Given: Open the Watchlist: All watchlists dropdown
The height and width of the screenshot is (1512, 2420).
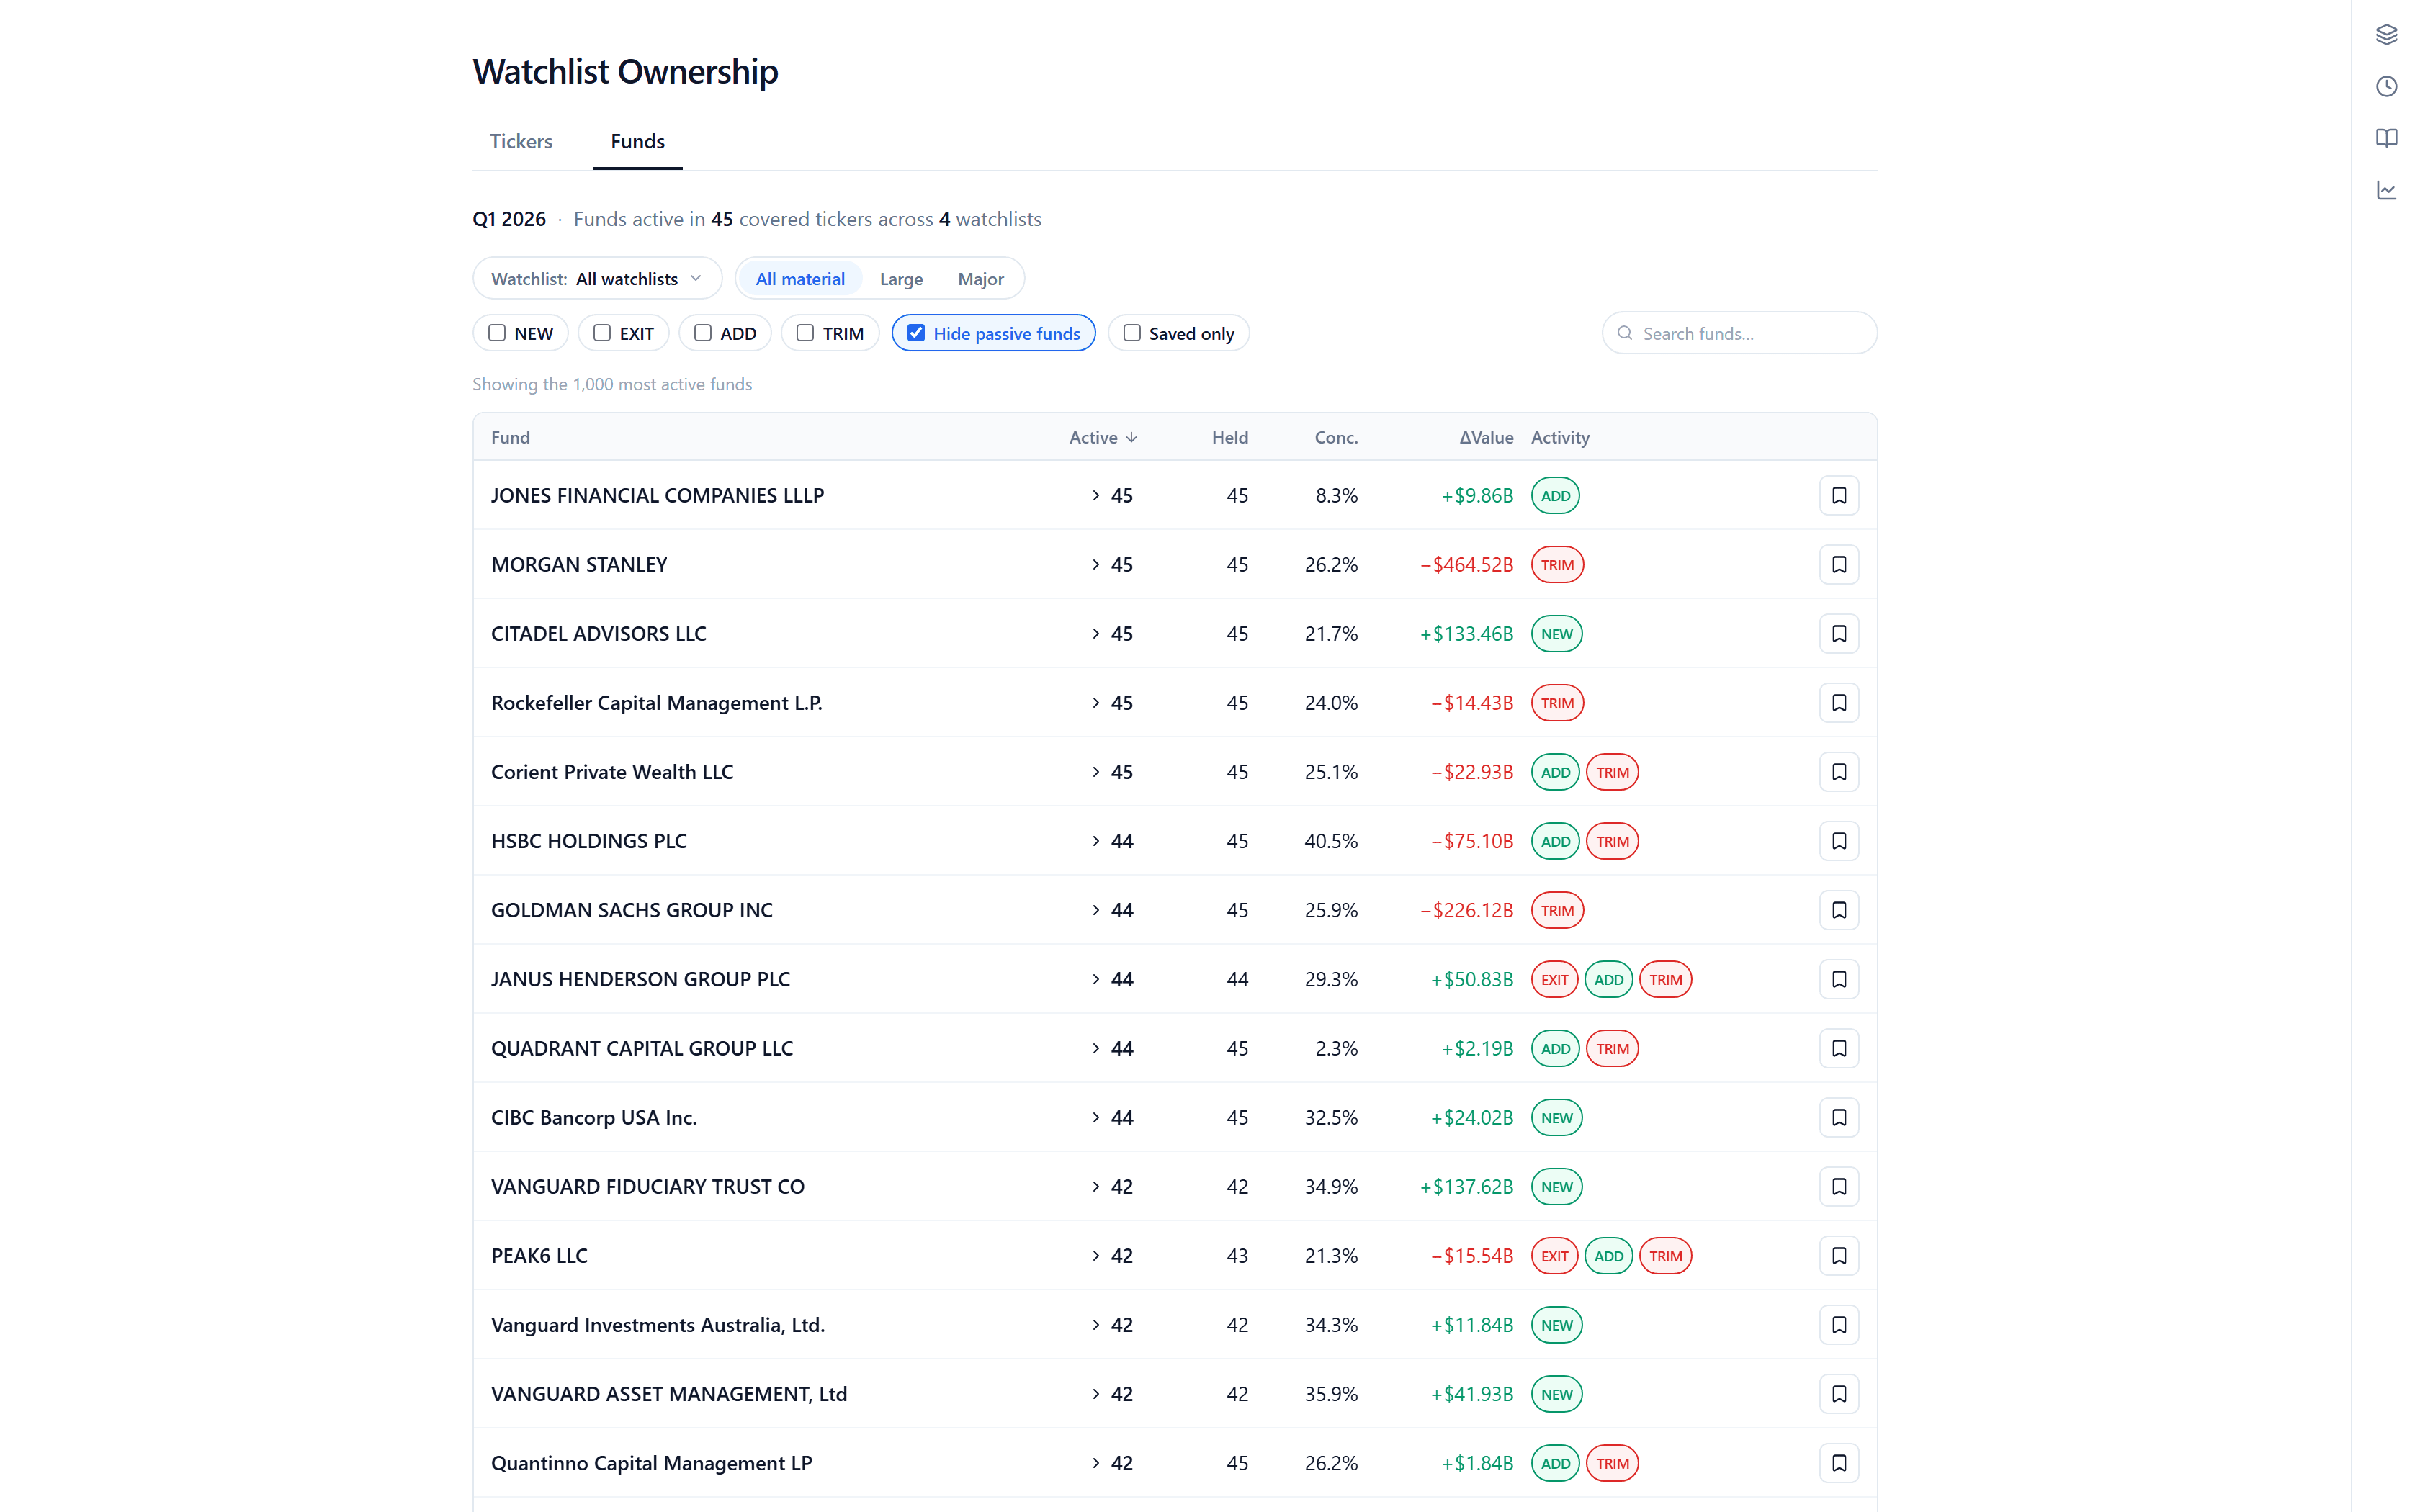Looking at the screenshot, I should point(597,278).
